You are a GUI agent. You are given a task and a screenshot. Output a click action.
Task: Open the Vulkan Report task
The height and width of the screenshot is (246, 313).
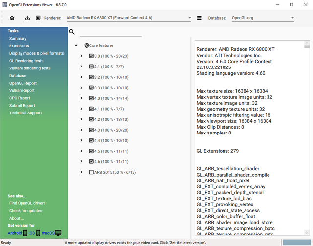pos(22,90)
